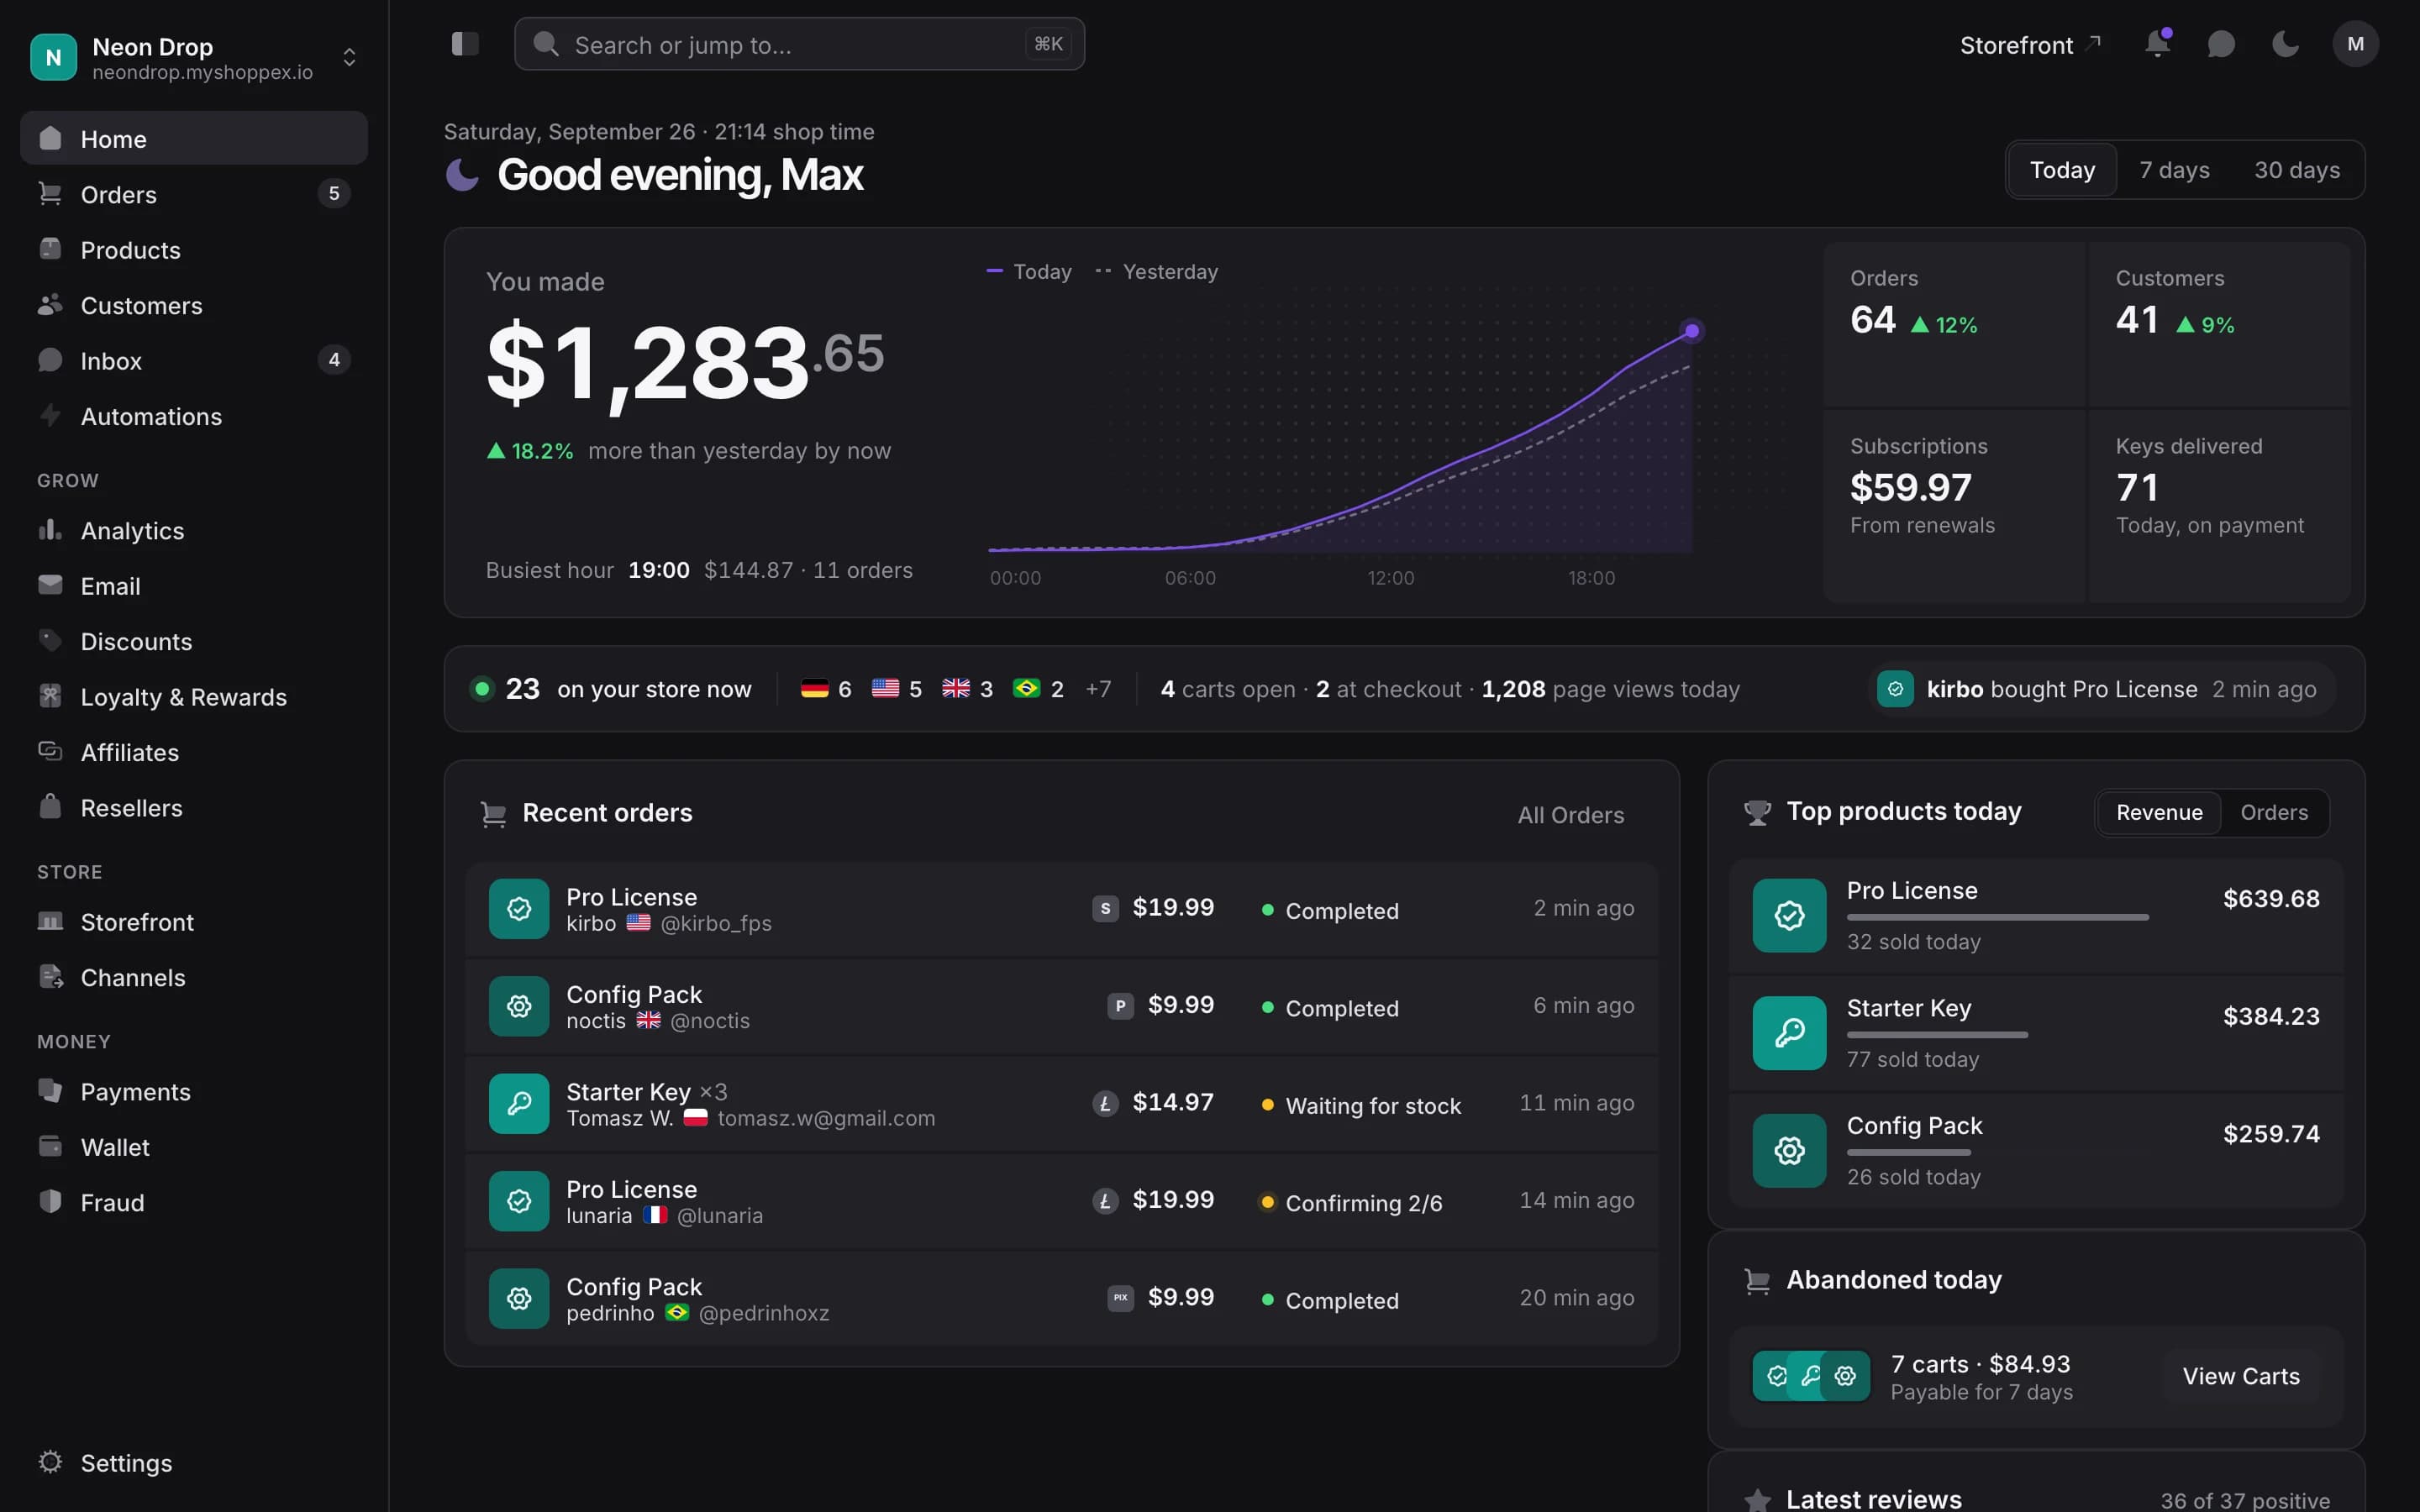
Task: Click the Email envelope icon
Action: [x=50, y=585]
